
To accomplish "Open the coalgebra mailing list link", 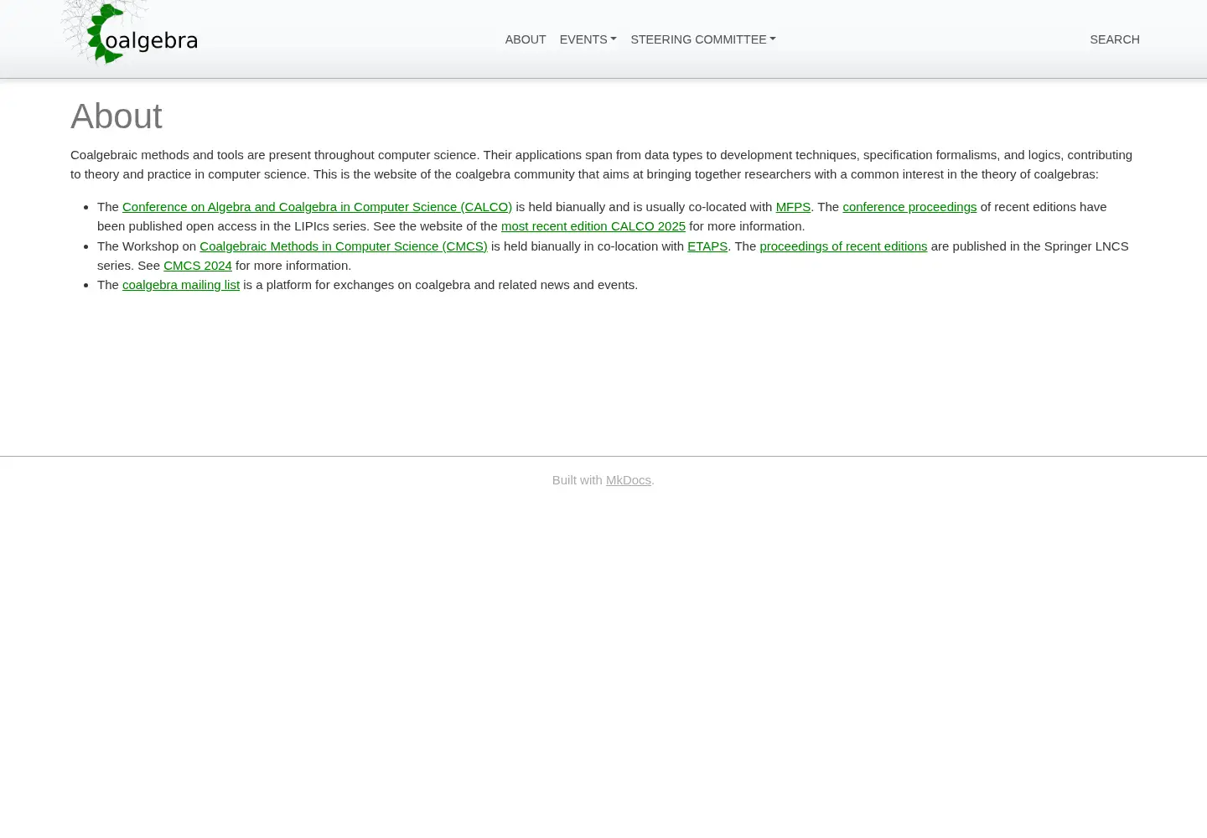I will [x=181, y=285].
